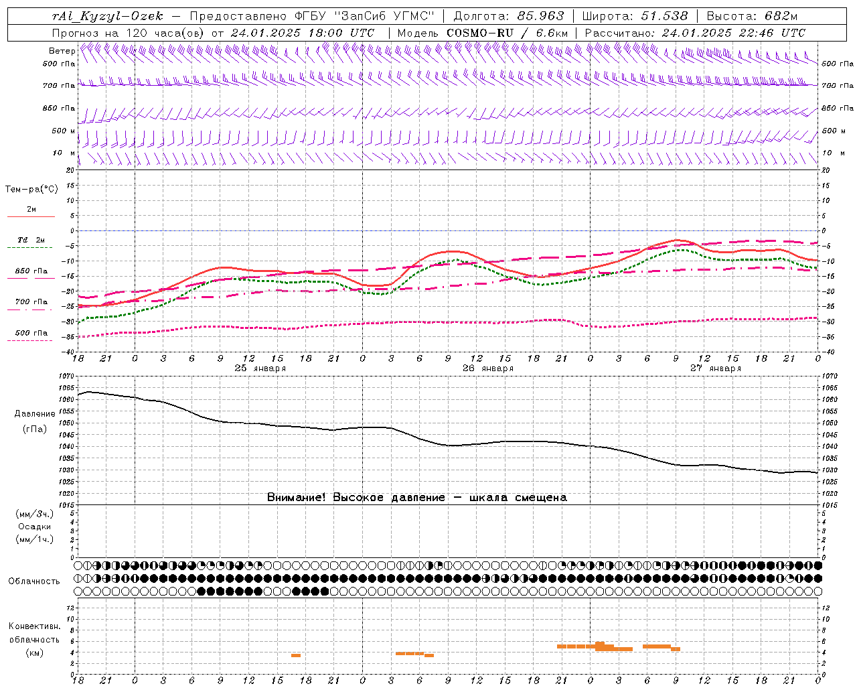This screenshot has width=857, height=686.
Task: Click the 'Облачность' cloud cover label
Action: pyautogui.click(x=34, y=581)
